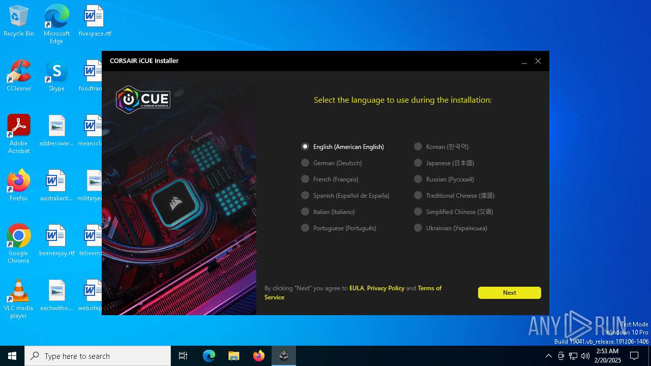The width and height of the screenshot is (651, 366).
Task: Pick Italian (Italiano) radio button
Action: [305, 211]
